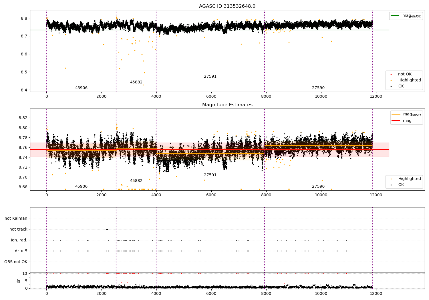Click the 'not Kalman' row label

click(16, 219)
